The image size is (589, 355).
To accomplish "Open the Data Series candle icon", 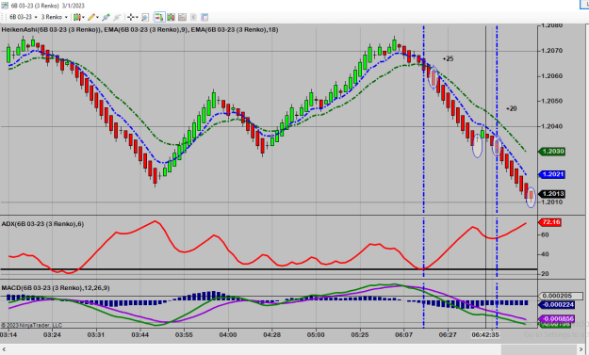I will pyautogui.click(x=171, y=17).
